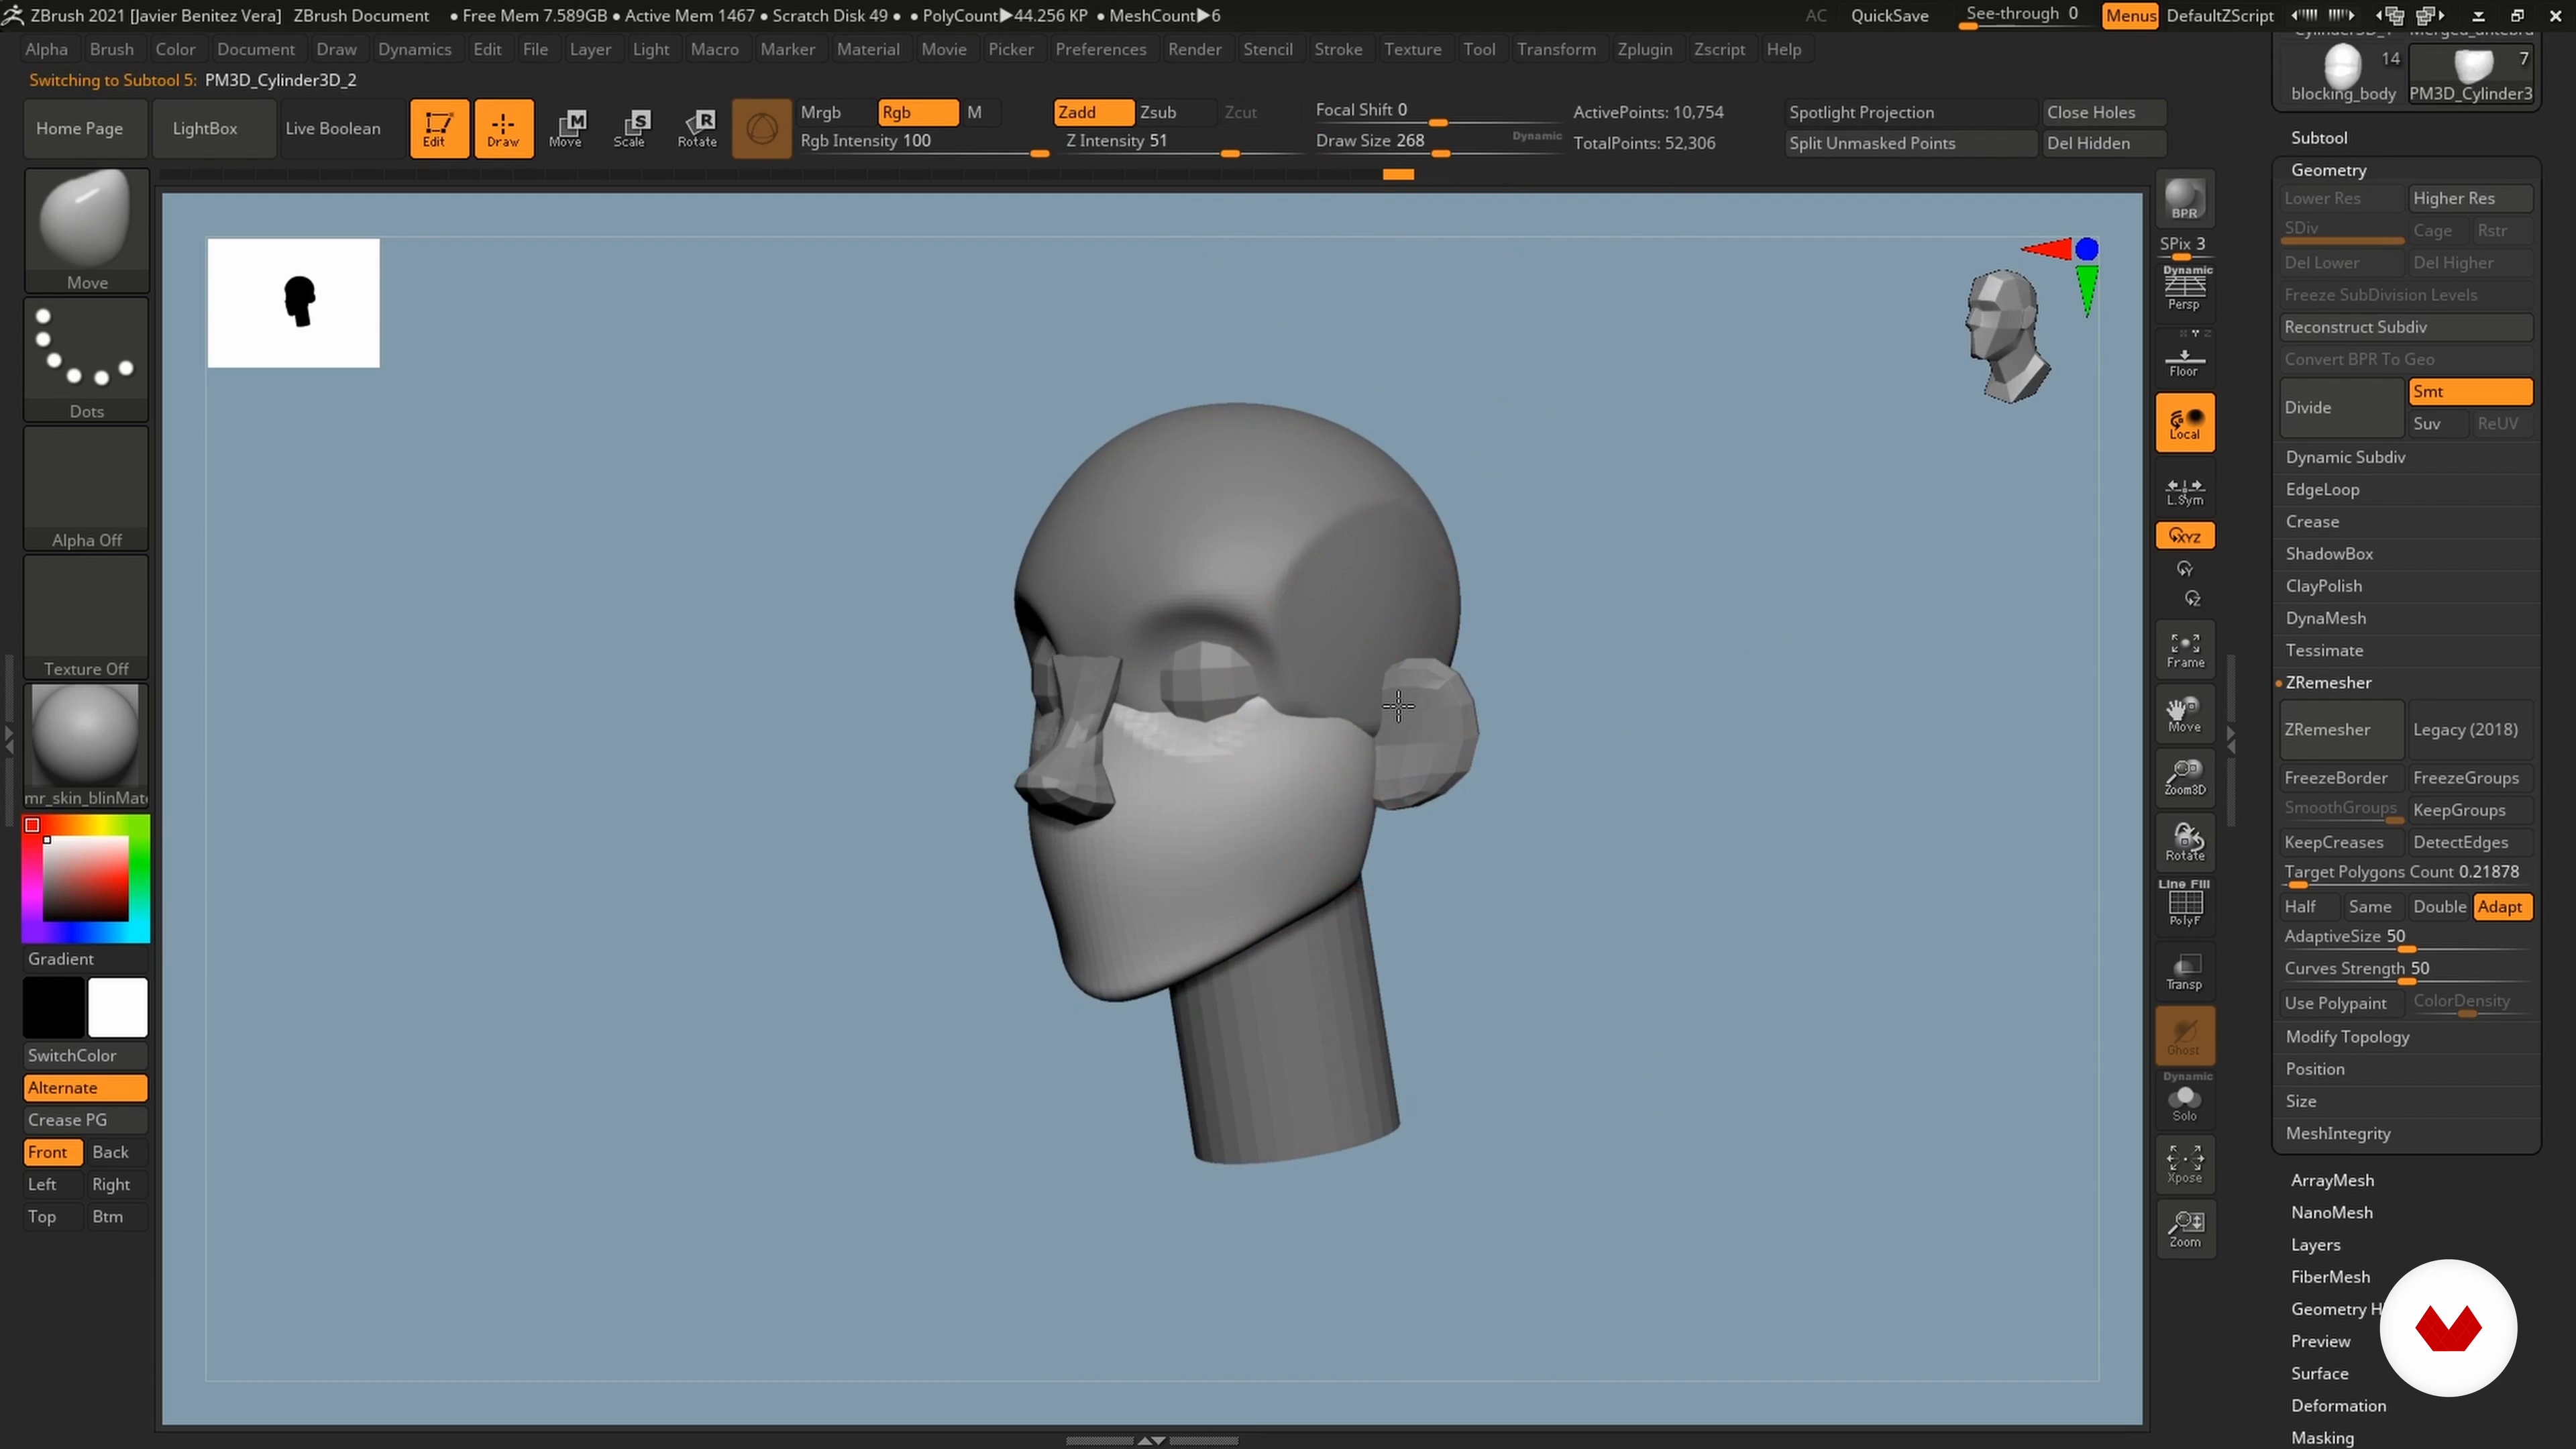Click the Frame view icon

coord(2185,650)
